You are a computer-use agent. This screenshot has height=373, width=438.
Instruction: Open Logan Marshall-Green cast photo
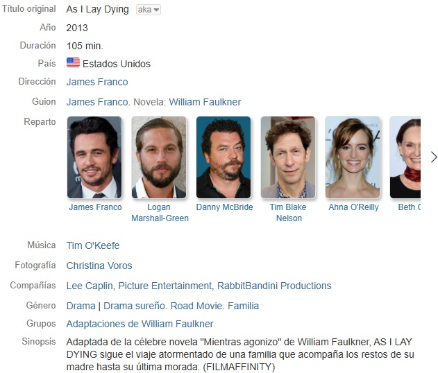[x=159, y=157]
